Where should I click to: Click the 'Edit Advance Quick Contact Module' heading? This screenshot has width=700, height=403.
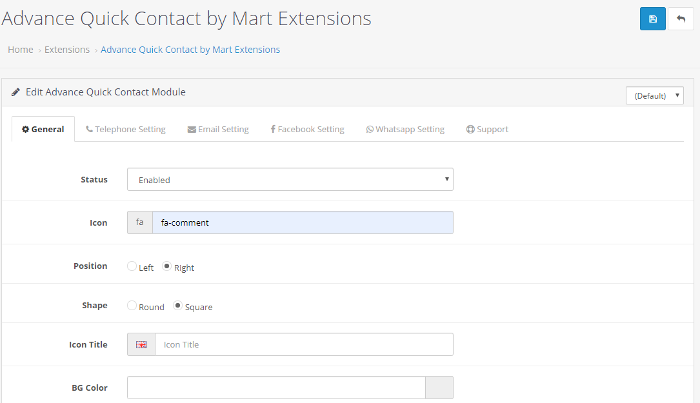[x=106, y=92]
